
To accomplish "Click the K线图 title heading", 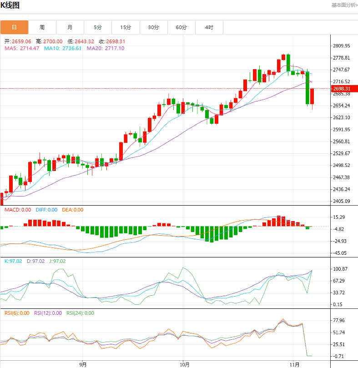I will coord(10,5).
